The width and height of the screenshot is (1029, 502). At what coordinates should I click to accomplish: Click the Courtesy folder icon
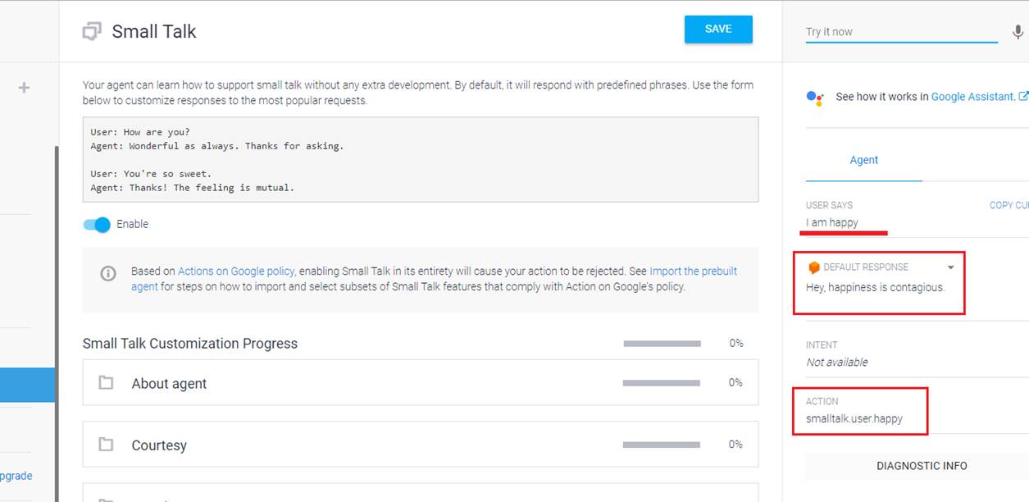[106, 445]
